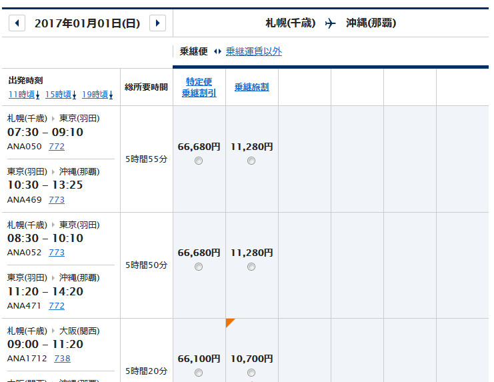Click departure time 07:30 – 09:10

pos(45,132)
